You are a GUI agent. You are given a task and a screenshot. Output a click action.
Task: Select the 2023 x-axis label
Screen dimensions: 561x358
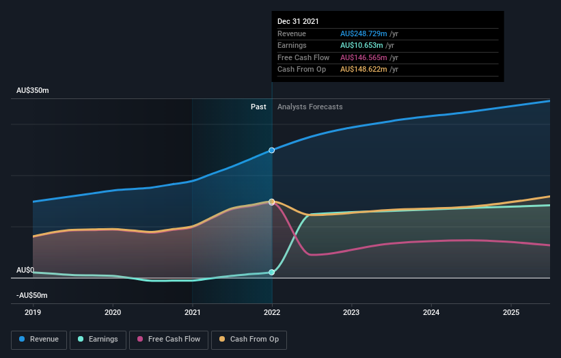(x=351, y=312)
